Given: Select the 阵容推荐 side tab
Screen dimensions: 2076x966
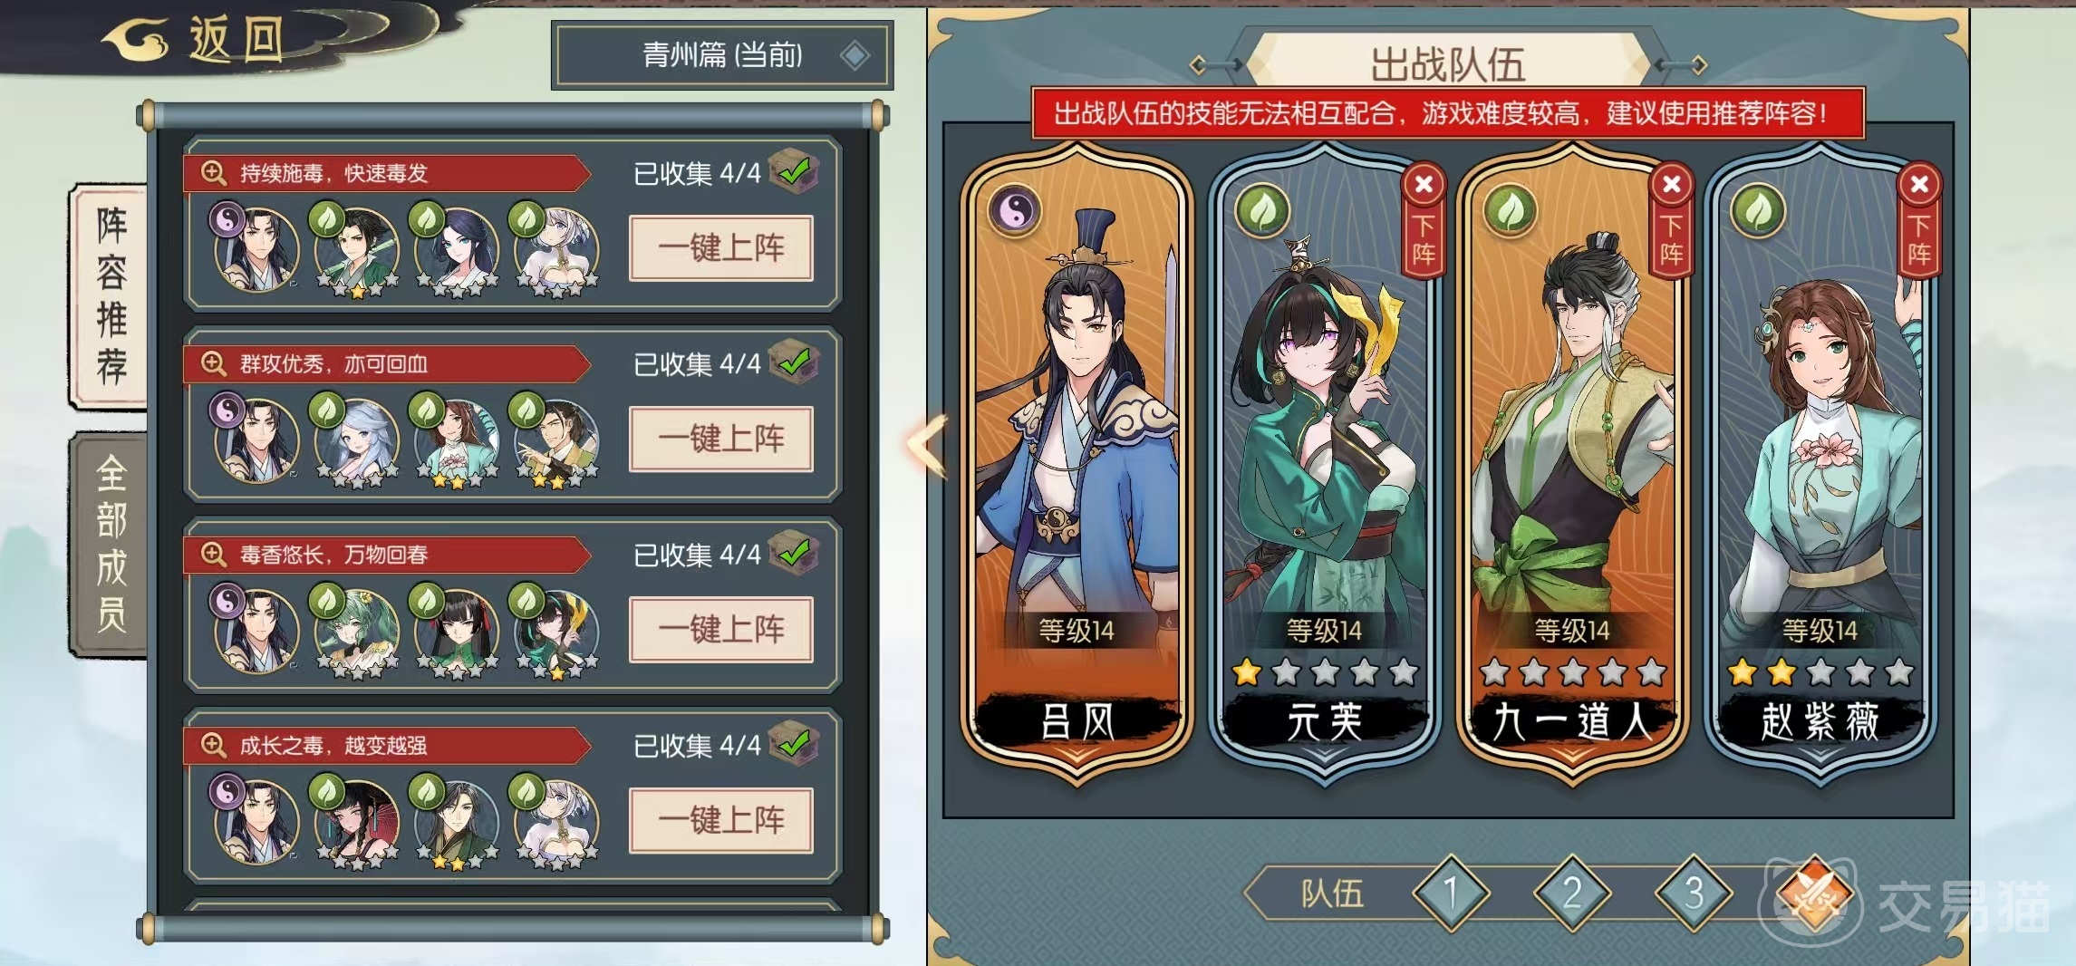Looking at the screenshot, I should click(111, 296).
